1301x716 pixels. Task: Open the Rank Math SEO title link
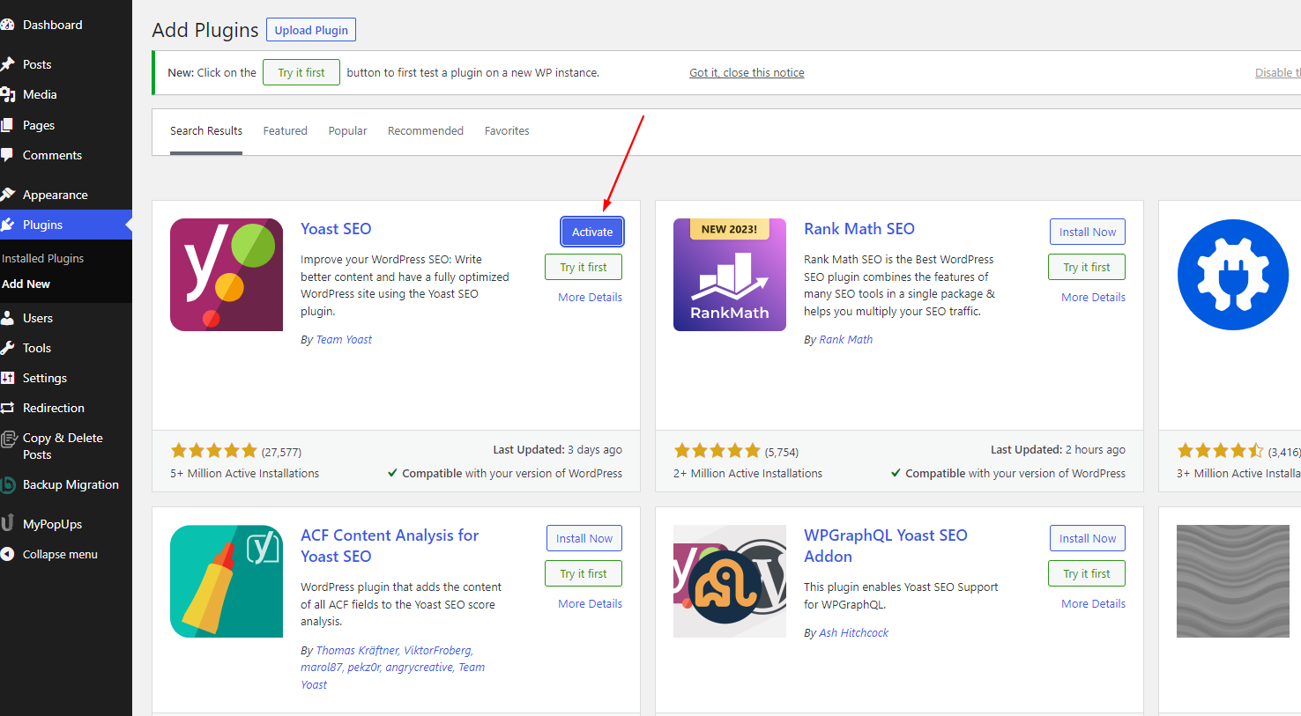pyautogui.click(x=859, y=228)
